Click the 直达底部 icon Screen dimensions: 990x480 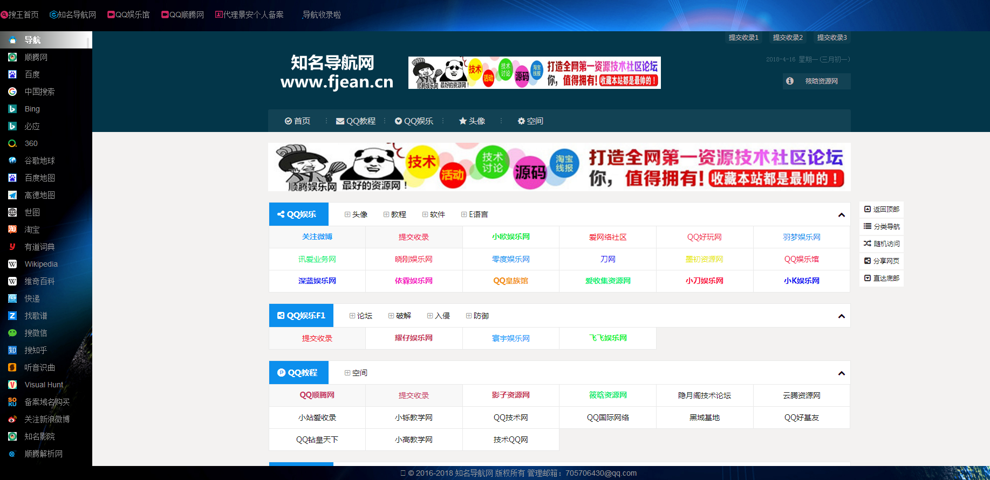[x=868, y=278]
